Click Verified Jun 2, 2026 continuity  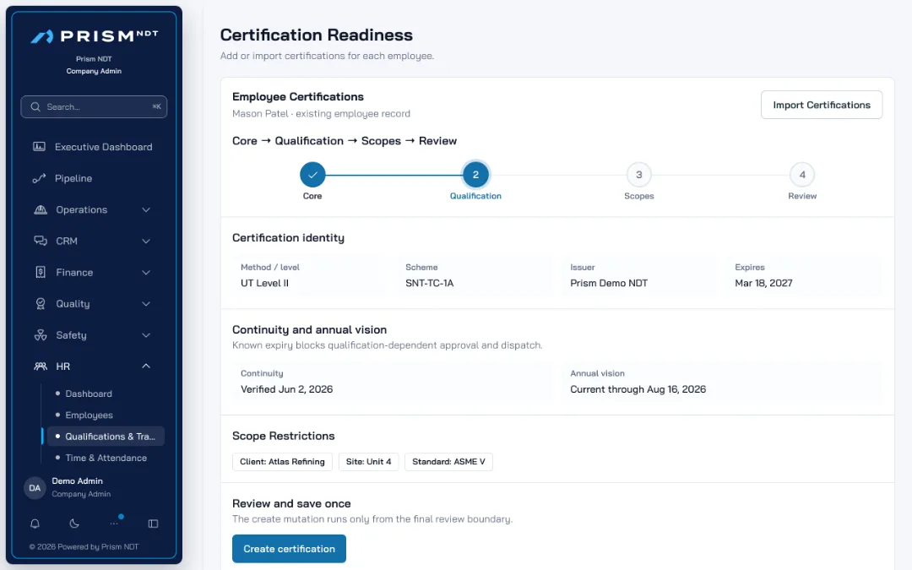287,389
